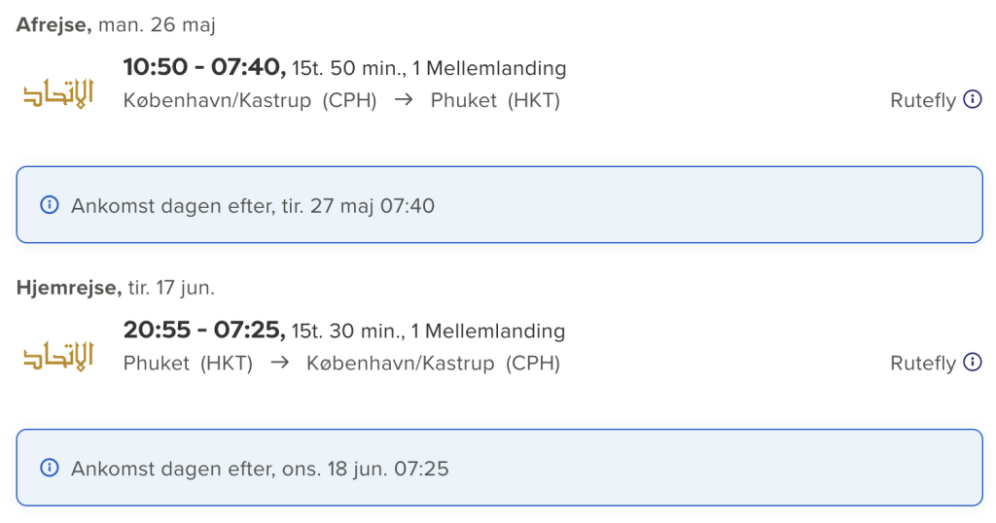Viewport: 996px width, 523px height.
Task: Click the info icon in the 27 maj arrival notice
Action: pyautogui.click(x=50, y=205)
